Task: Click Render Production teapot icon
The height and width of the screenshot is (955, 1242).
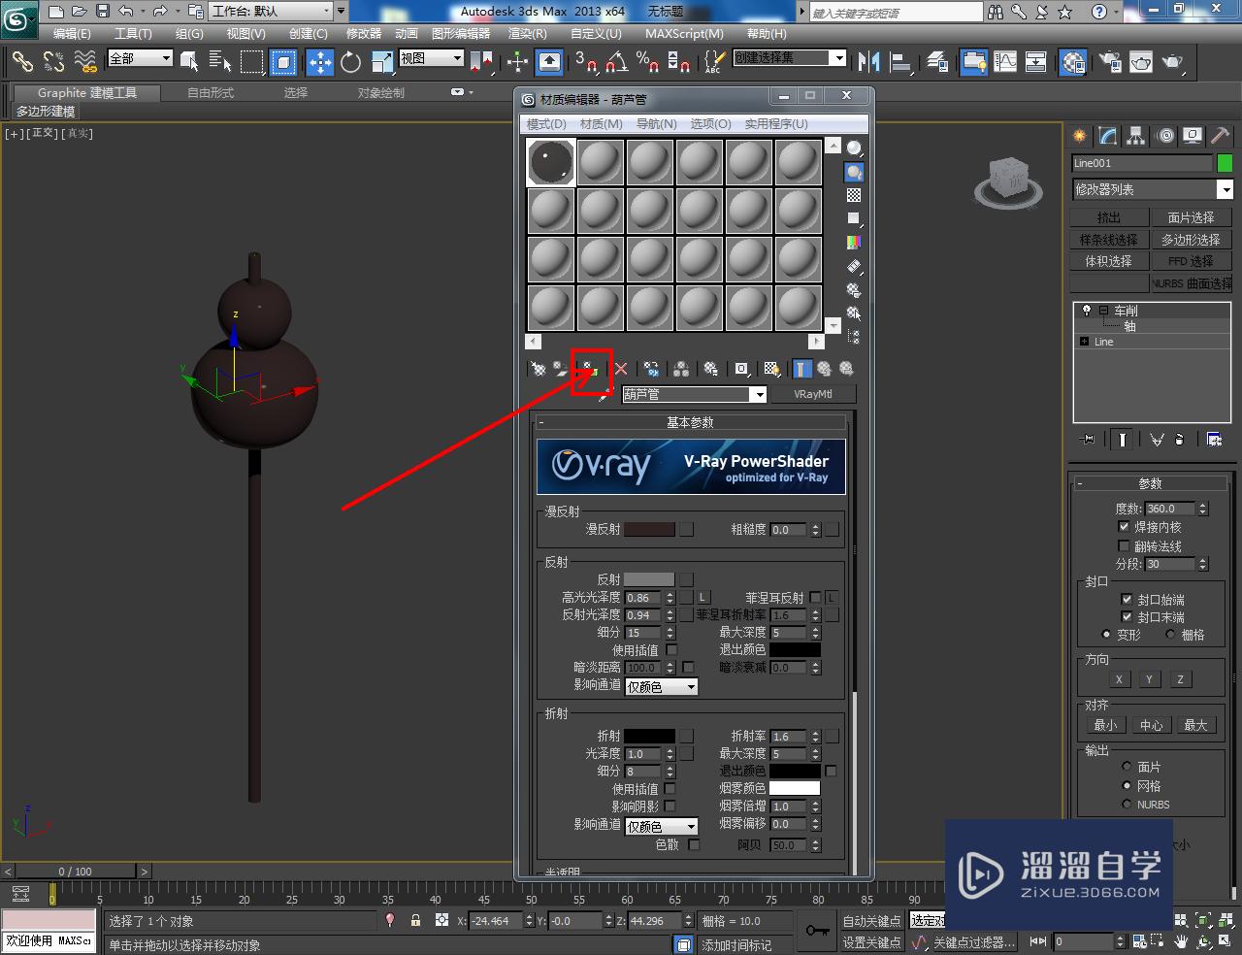Action: click(x=1173, y=62)
